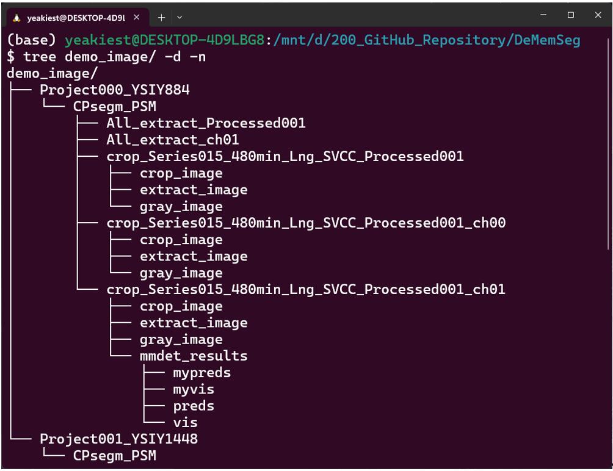Click the mypreds folder name
This screenshot has width=613, height=471.
(x=202, y=372)
